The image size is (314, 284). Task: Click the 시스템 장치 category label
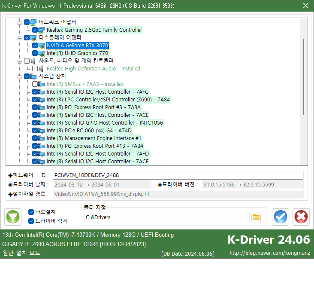point(52,76)
